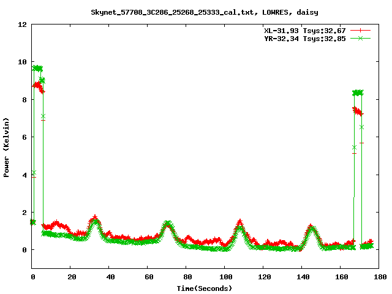Click x-axis tick label 100
Screen dimensions: 392x294
pos(226,277)
